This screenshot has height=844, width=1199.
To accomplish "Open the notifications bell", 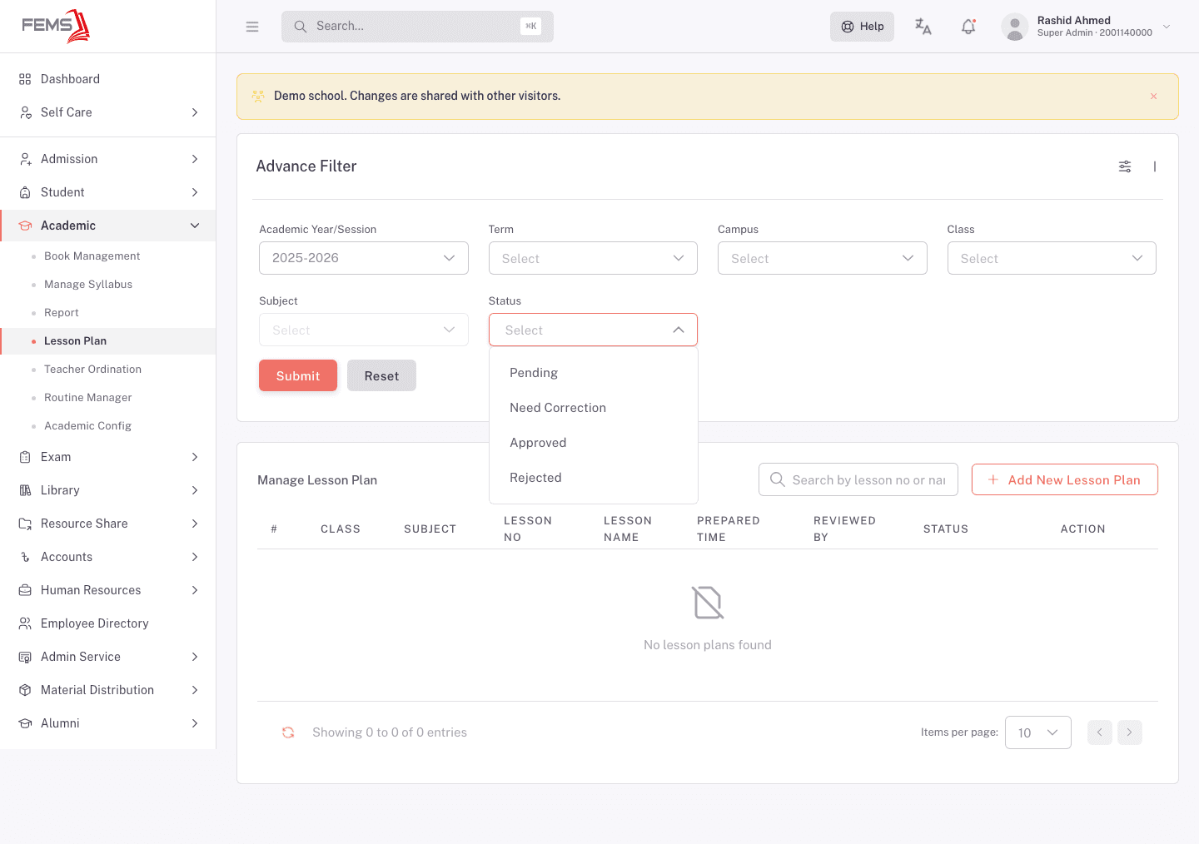I will (x=968, y=27).
